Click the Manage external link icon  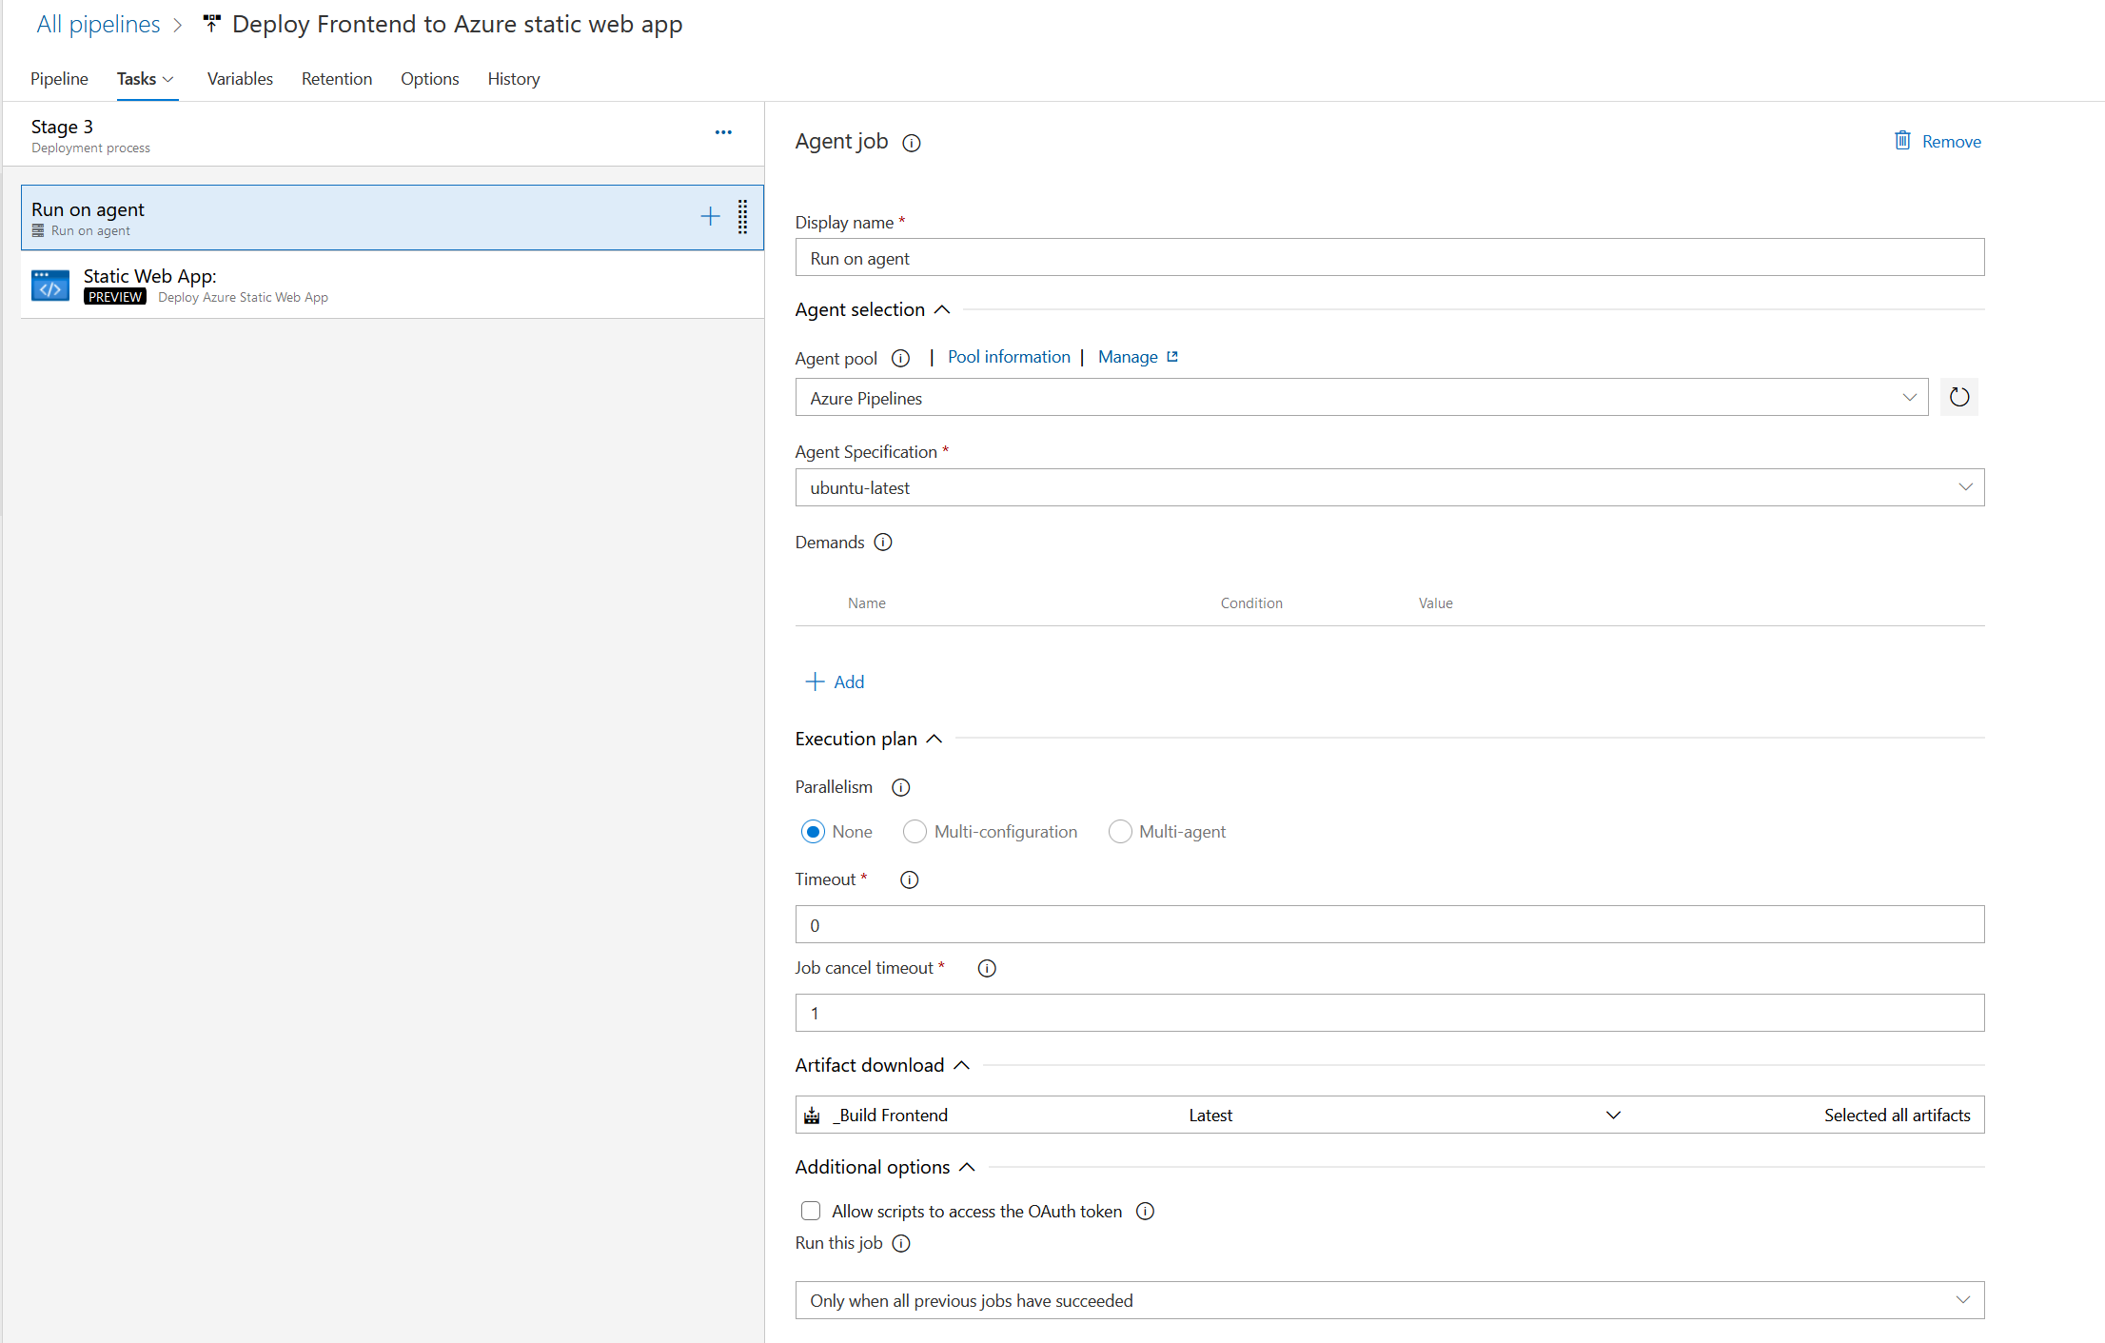pos(1168,356)
